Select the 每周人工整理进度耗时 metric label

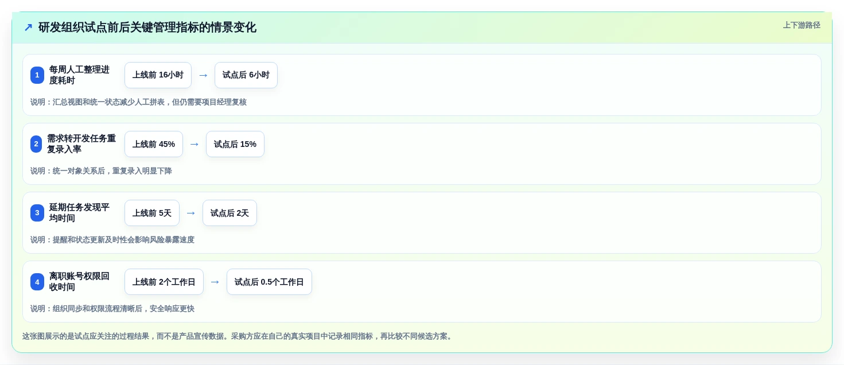(79, 75)
